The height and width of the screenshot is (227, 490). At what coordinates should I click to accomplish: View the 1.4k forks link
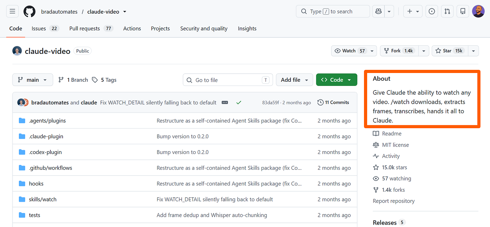pos(389,190)
